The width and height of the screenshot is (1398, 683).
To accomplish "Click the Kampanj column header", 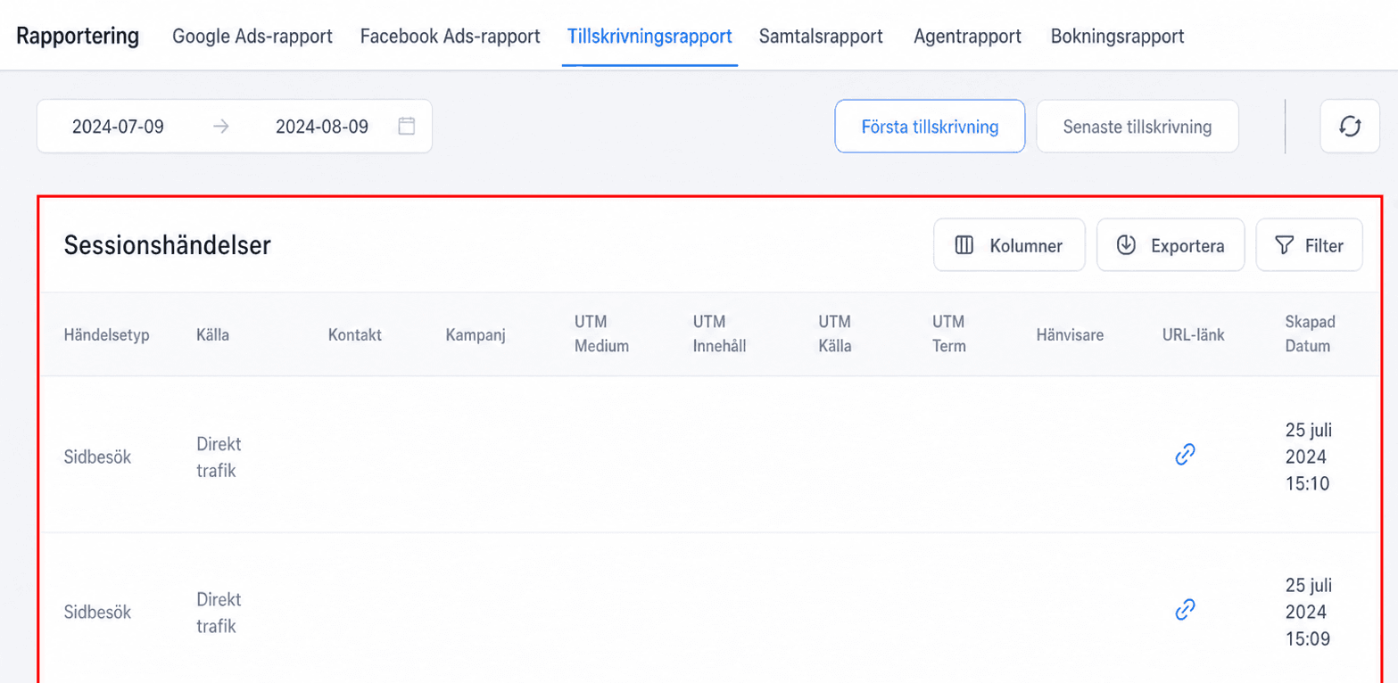I will [x=476, y=335].
